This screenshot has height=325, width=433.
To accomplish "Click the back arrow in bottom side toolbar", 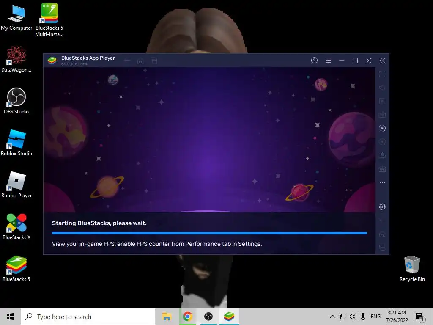I will [x=382, y=220].
